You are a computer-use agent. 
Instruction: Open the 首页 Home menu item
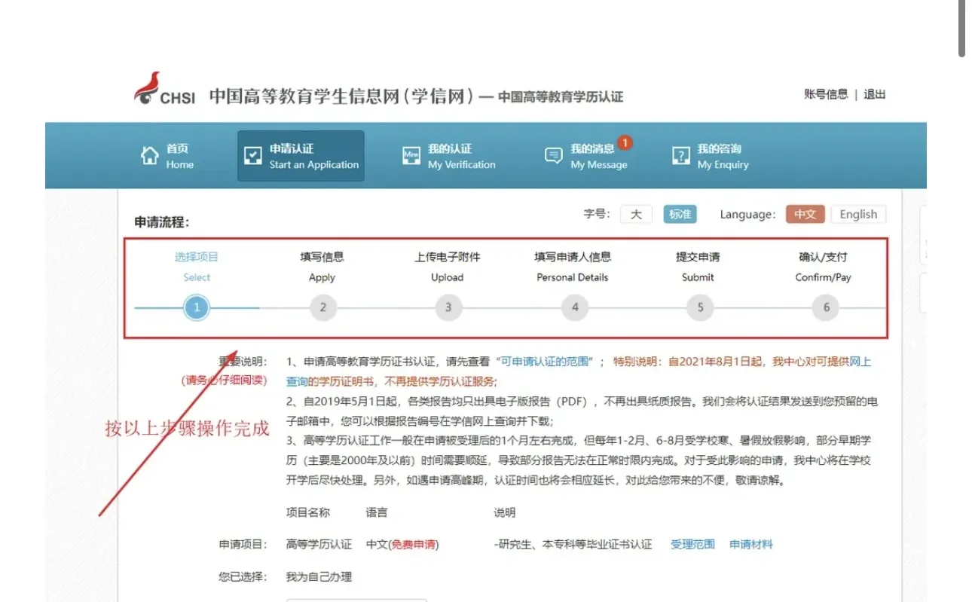coord(167,156)
